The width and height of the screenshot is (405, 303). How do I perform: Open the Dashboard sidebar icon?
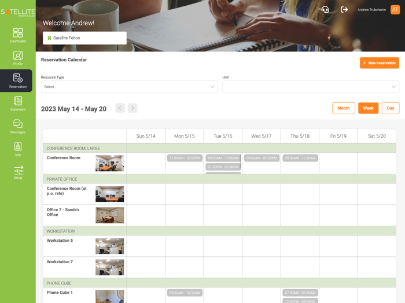(x=18, y=35)
